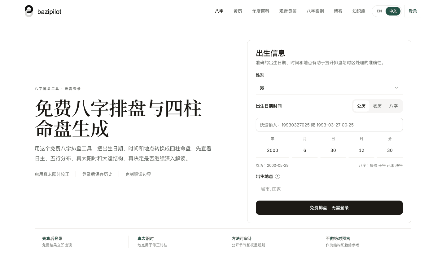
Task: Click the 启用真太阳时校正 text
Action: click(52, 174)
